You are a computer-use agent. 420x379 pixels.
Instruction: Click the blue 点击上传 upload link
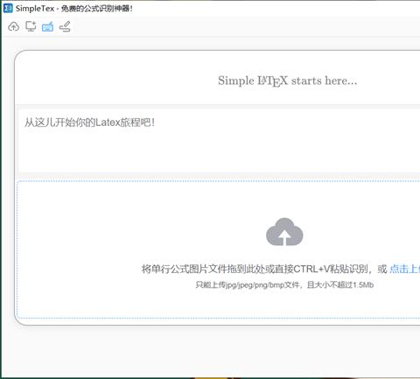[404, 269]
